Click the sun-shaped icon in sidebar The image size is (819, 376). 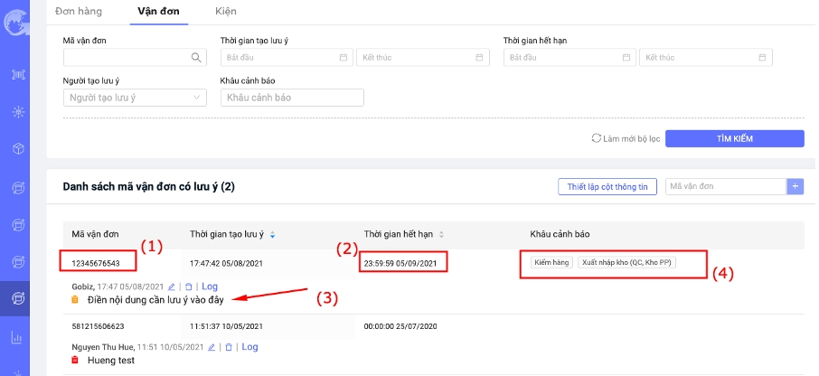pyautogui.click(x=17, y=112)
